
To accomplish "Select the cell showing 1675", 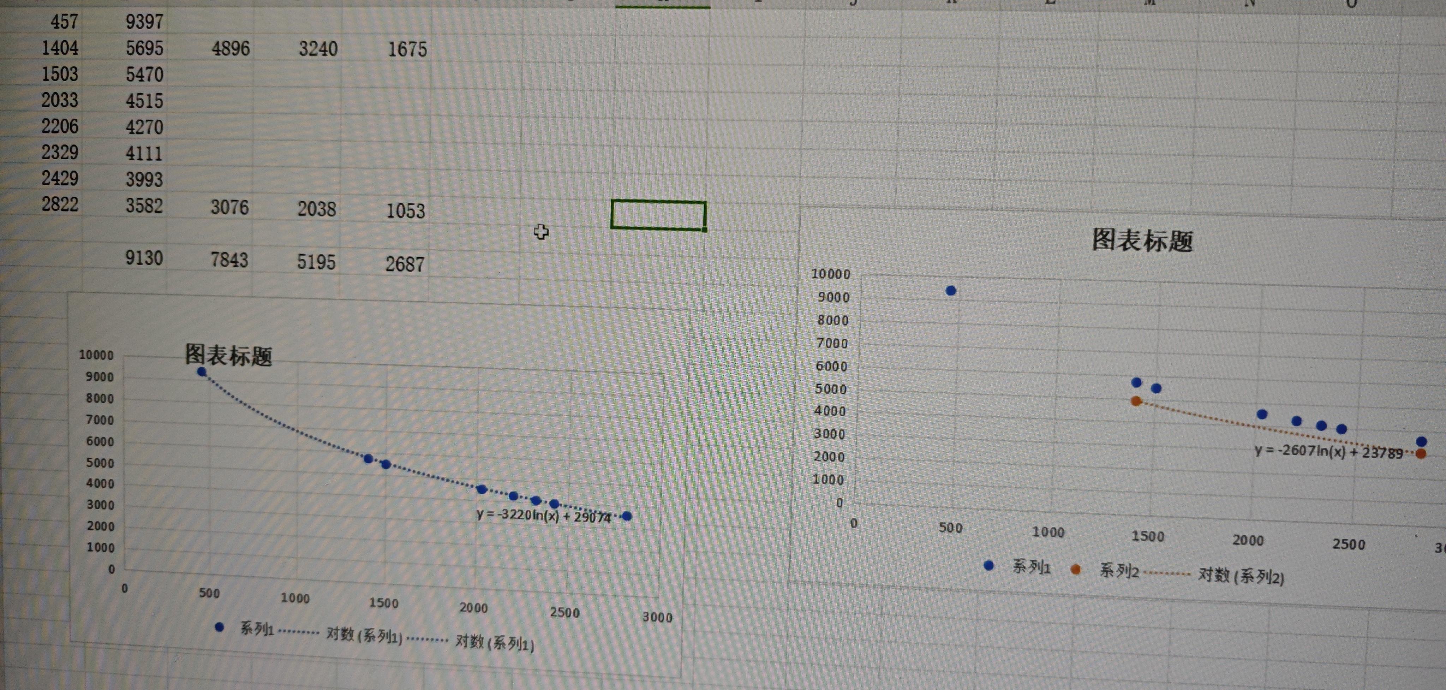I will tap(407, 49).
